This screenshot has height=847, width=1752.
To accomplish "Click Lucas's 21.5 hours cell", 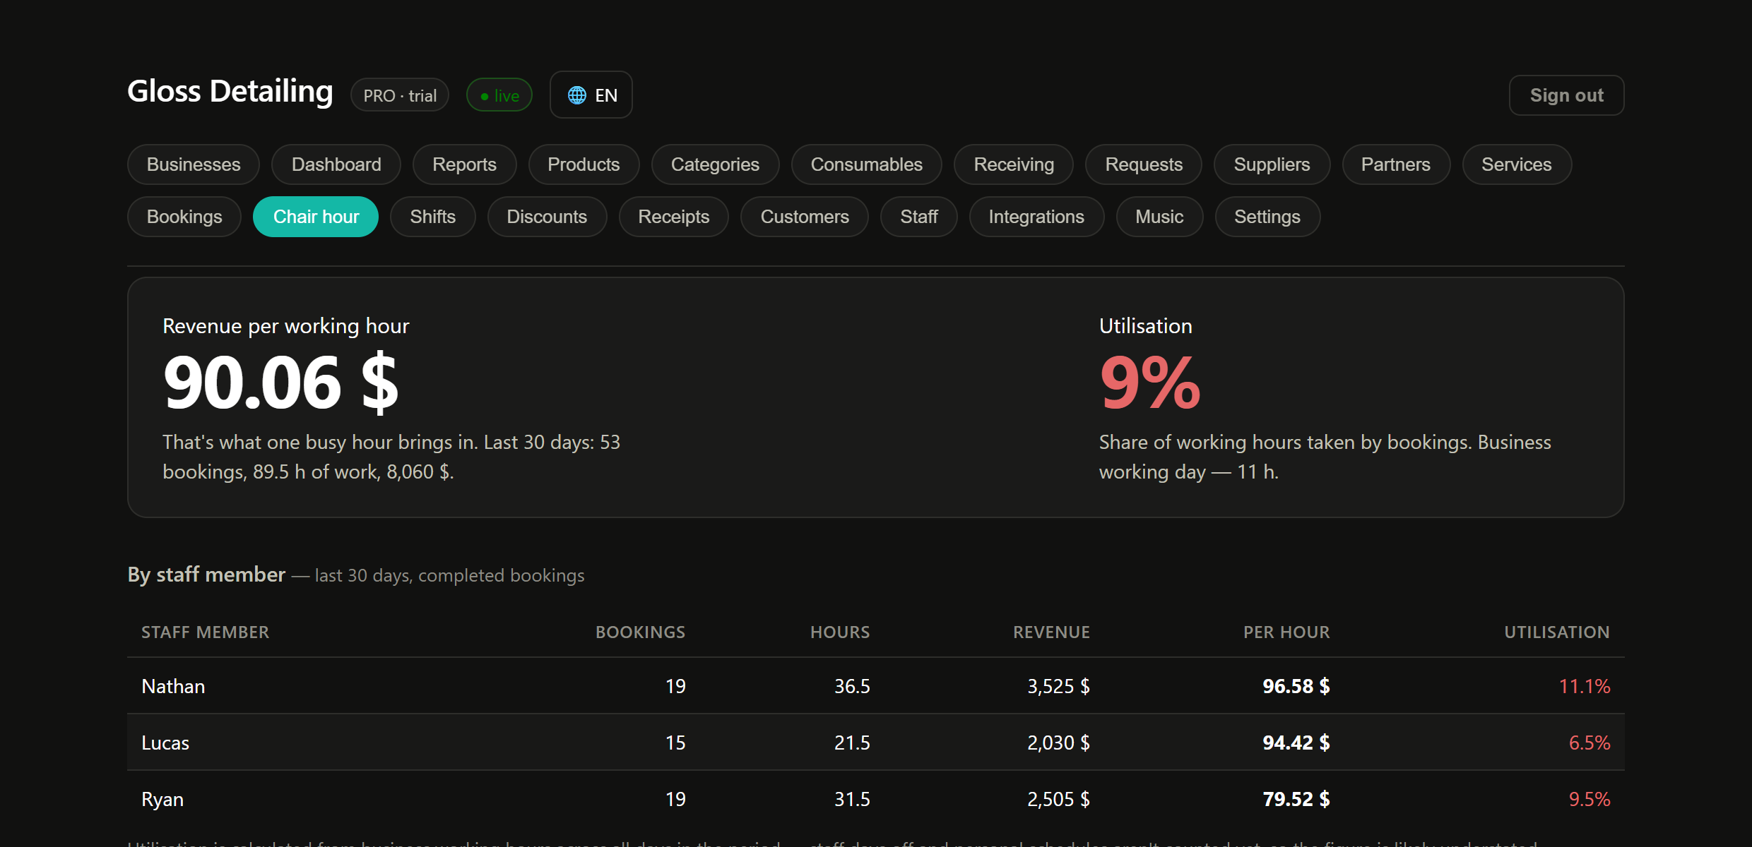I will [852, 743].
